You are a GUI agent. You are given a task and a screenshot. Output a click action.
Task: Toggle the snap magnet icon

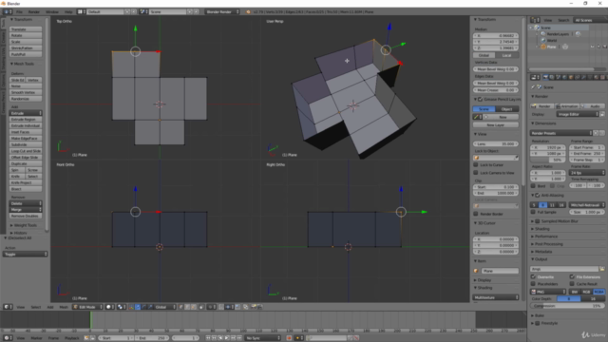pos(221,307)
